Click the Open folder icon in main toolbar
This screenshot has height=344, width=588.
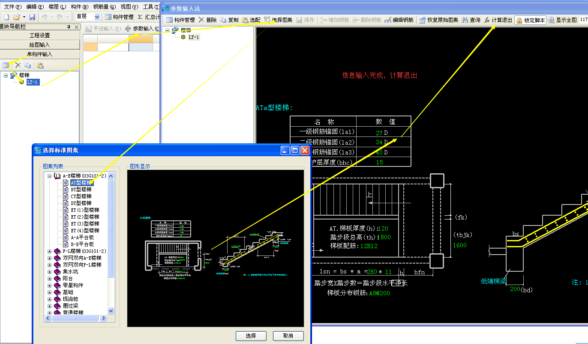point(17,17)
